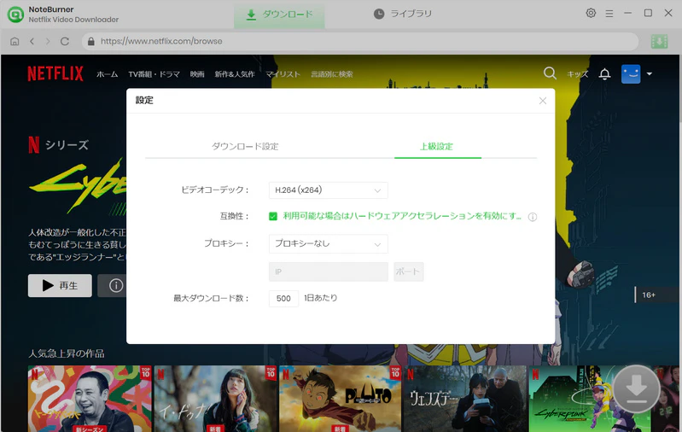Click the green download queue icon
Screen dimensions: 682x432
660,41
